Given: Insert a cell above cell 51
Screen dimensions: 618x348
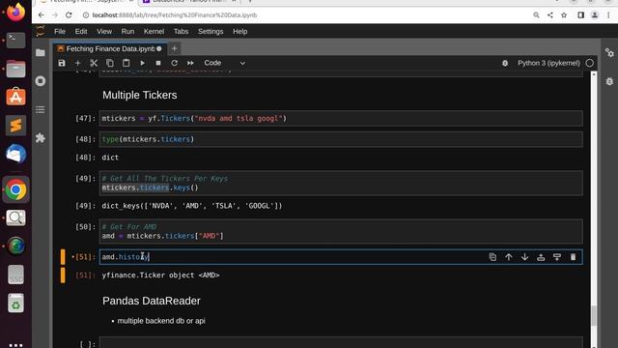Looking at the screenshot, I should pos(541,257).
